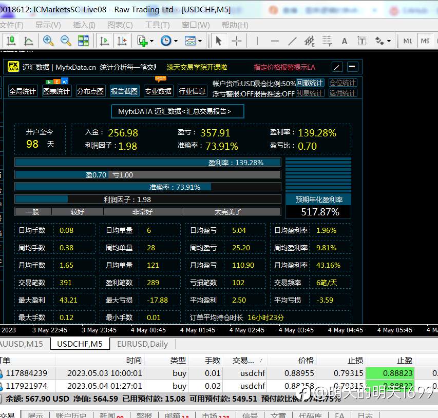Open 利息统计 interest statistics

tap(310, 93)
